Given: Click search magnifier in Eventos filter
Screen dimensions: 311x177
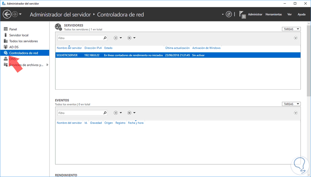Looking at the screenshot, I should click(x=105, y=113).
